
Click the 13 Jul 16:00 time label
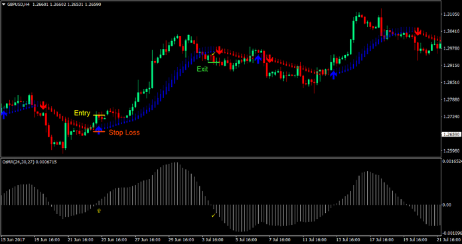pos(349,239)
